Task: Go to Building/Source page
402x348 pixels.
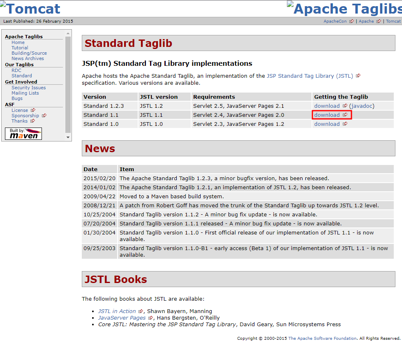Action: point(29,53)
